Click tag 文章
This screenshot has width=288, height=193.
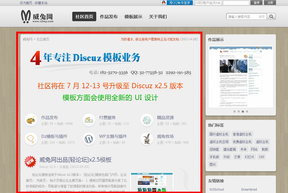click(x=237, y=157)
